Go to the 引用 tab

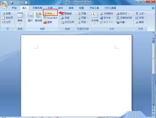pos(50,8)
